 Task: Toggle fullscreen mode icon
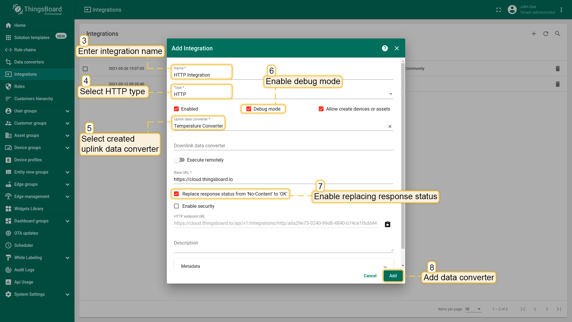pos(498,10)
